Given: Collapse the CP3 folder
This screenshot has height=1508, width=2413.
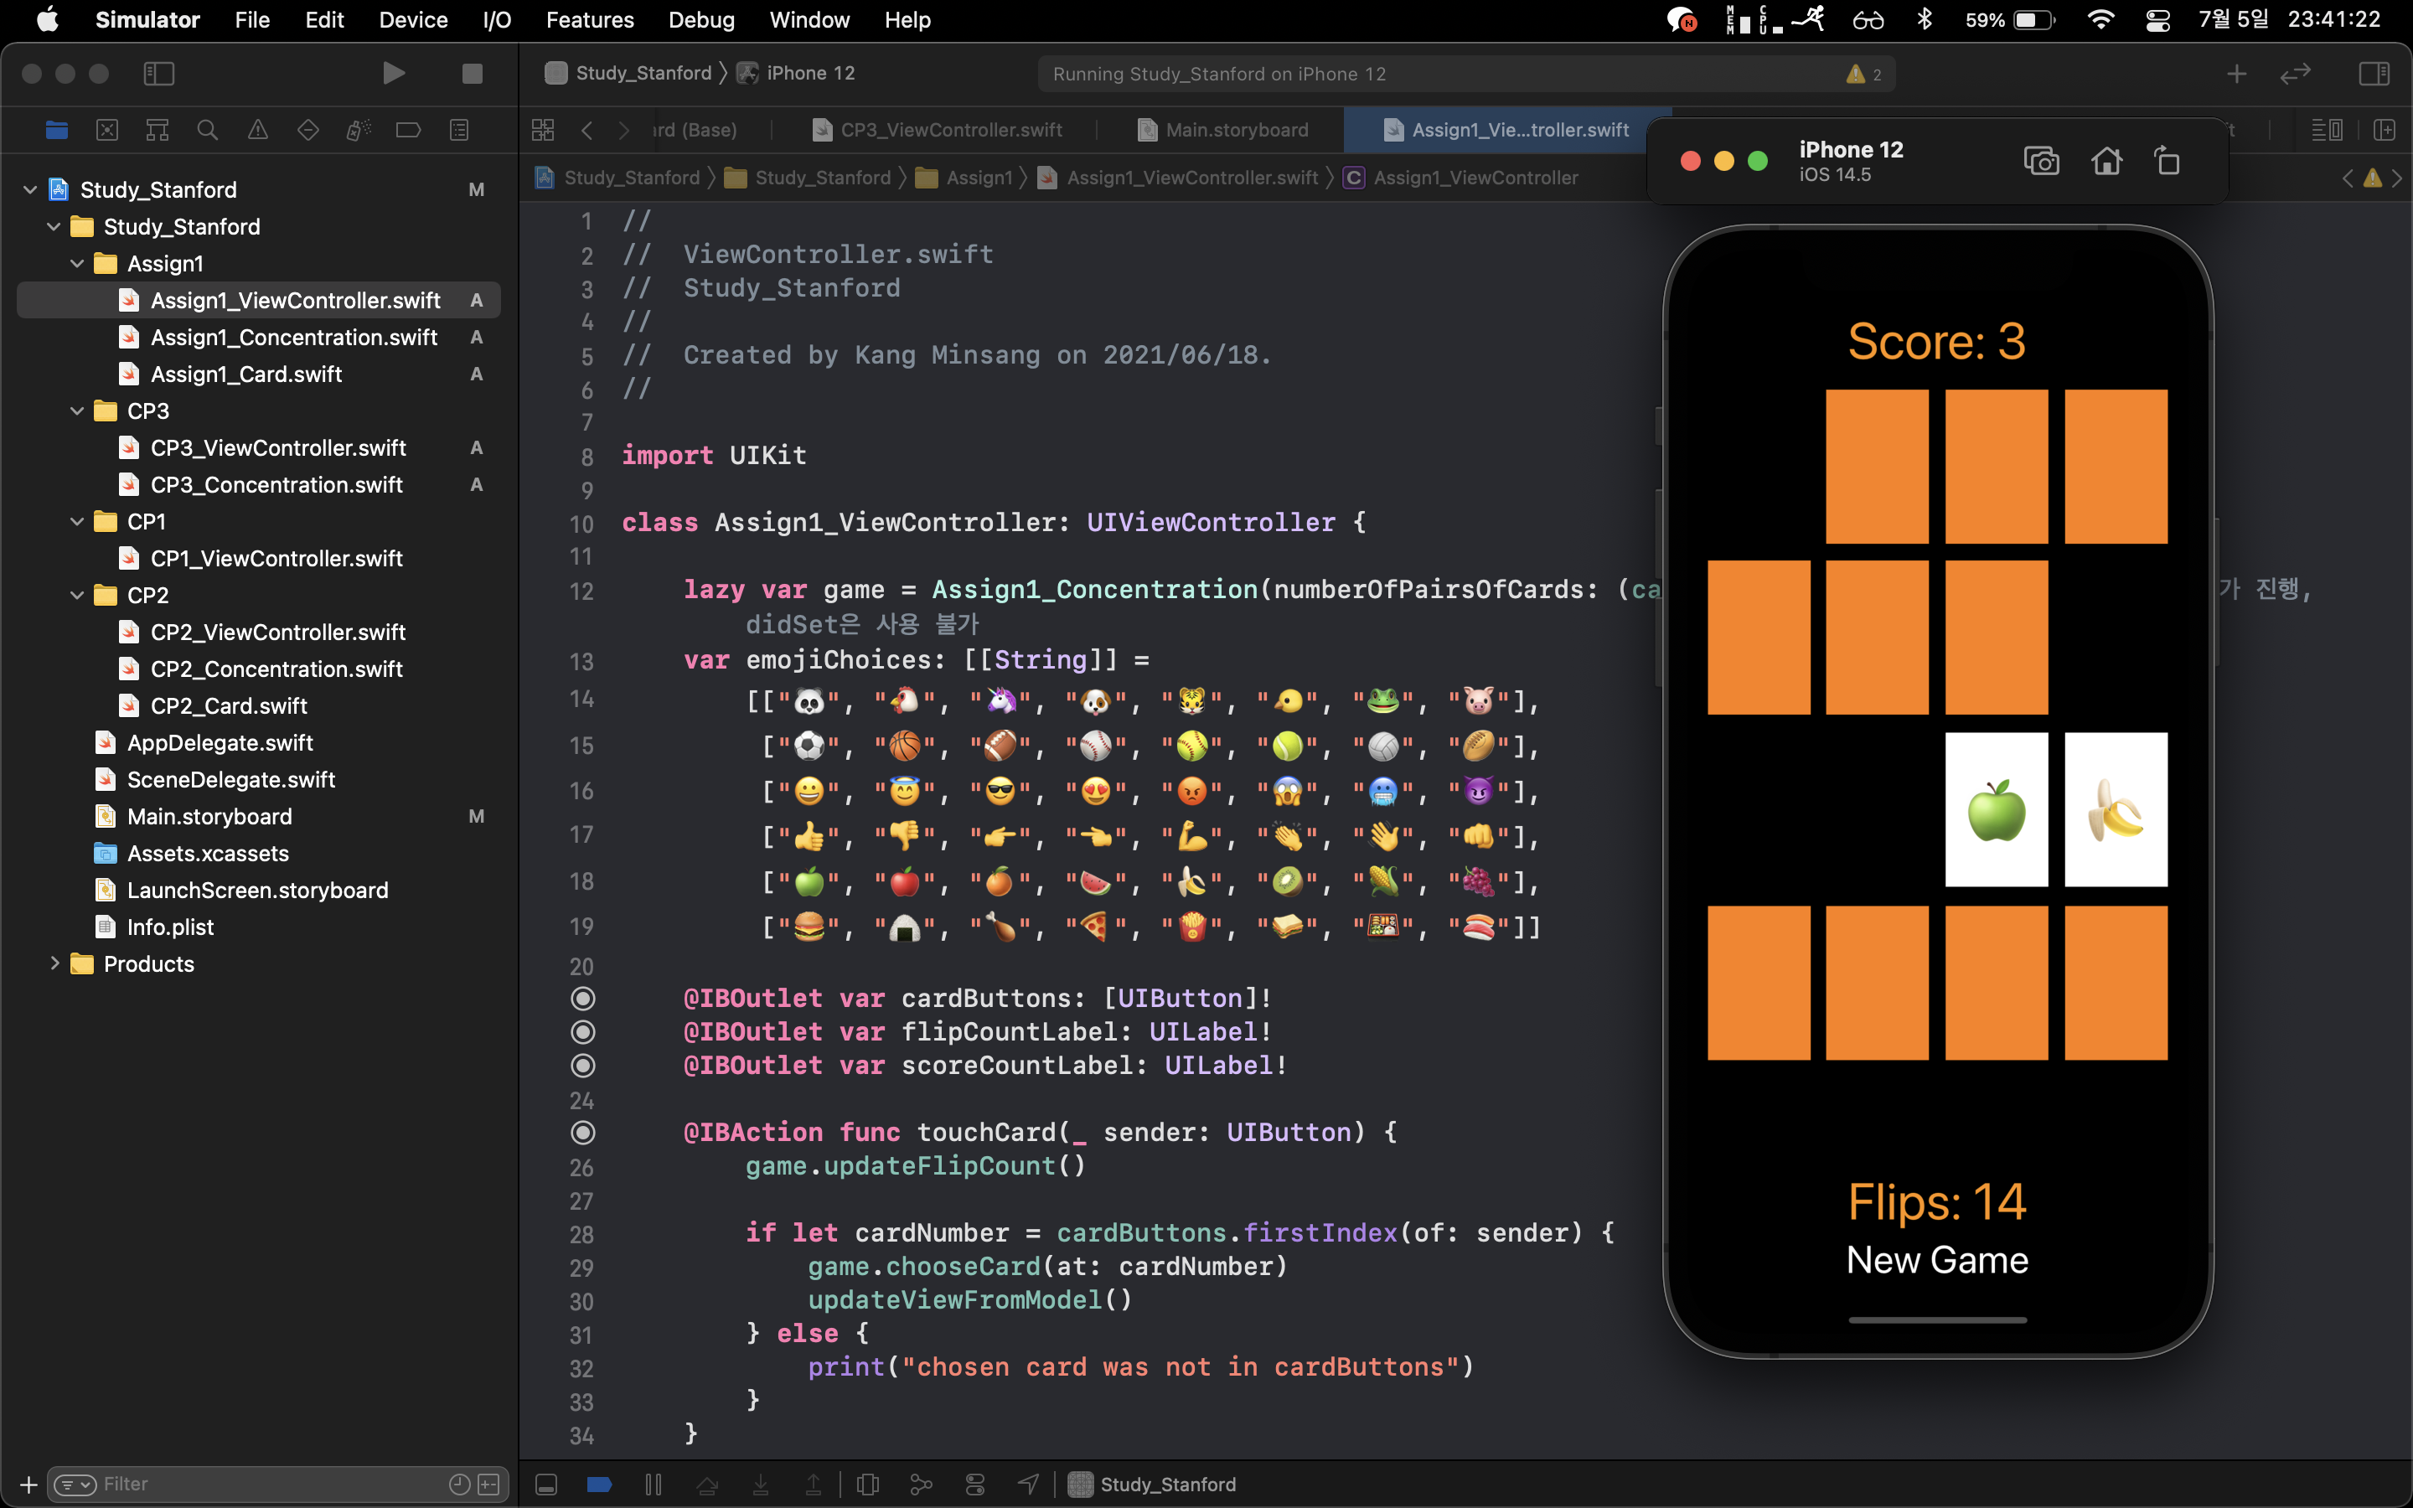Looking at the screenshot, I should coord(77,411).
